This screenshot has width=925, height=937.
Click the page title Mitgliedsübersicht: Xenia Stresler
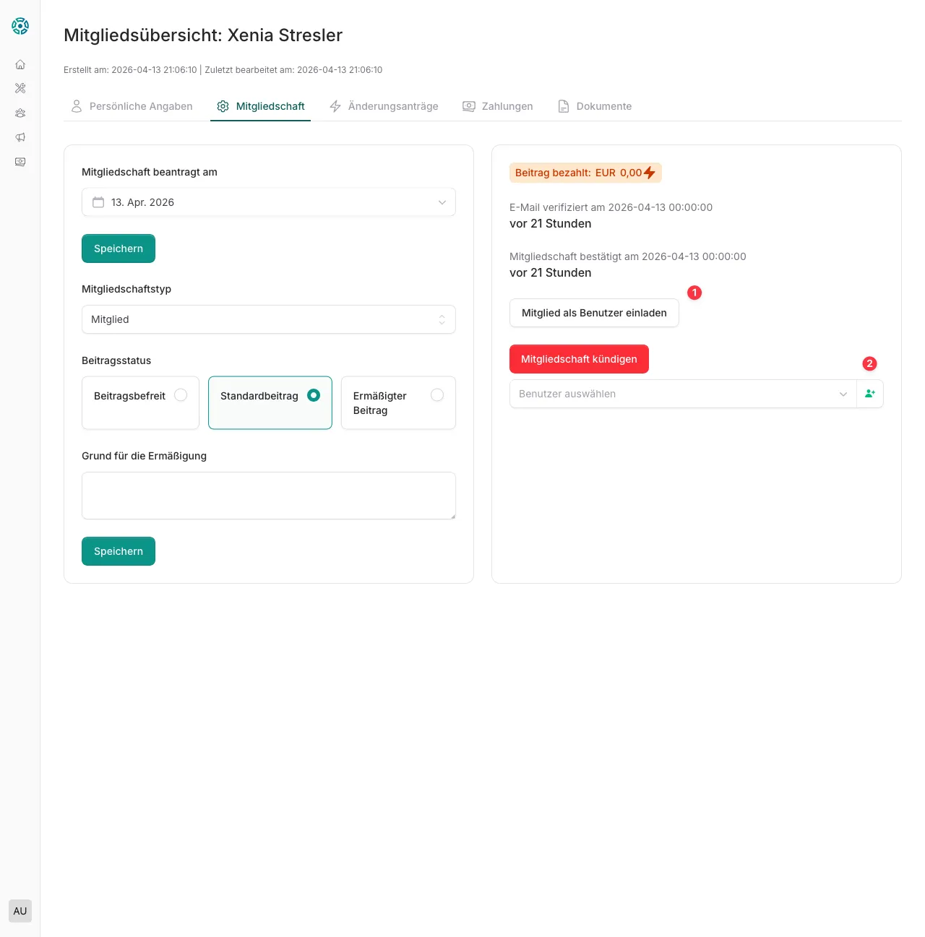point(203,35)
